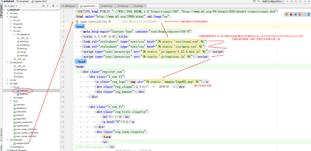Click register.html in breadcrumb path

pyautogui.click(x=39, y=1)
